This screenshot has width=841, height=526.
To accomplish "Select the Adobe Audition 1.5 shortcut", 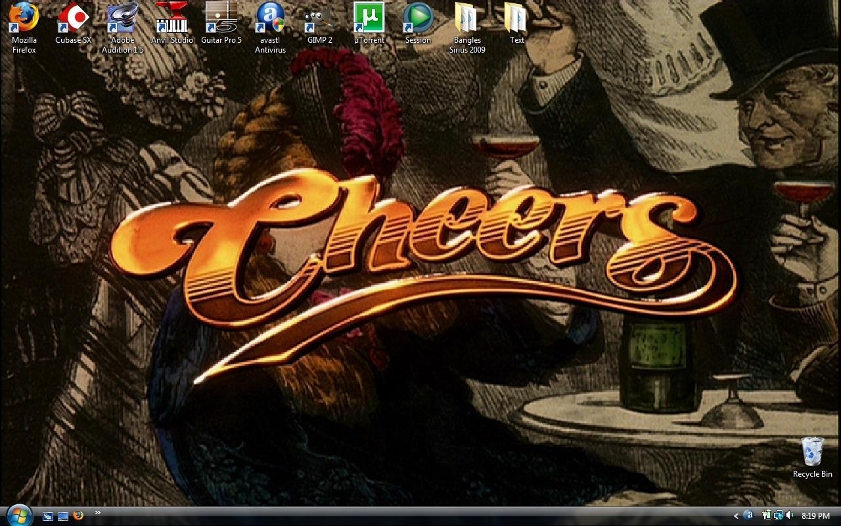I will [x=122, y=18].
